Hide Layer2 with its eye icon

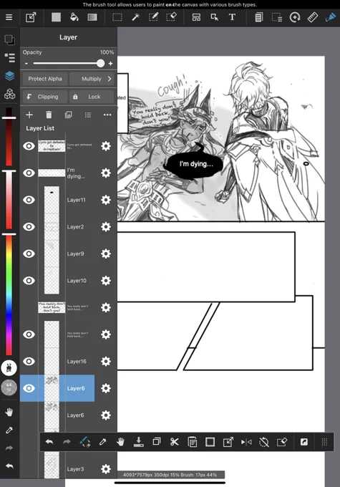click(29, 227)
